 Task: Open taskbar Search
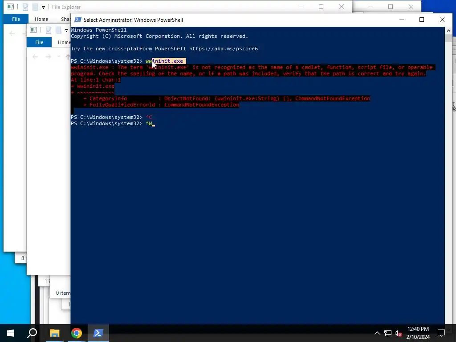pos(32,333)
